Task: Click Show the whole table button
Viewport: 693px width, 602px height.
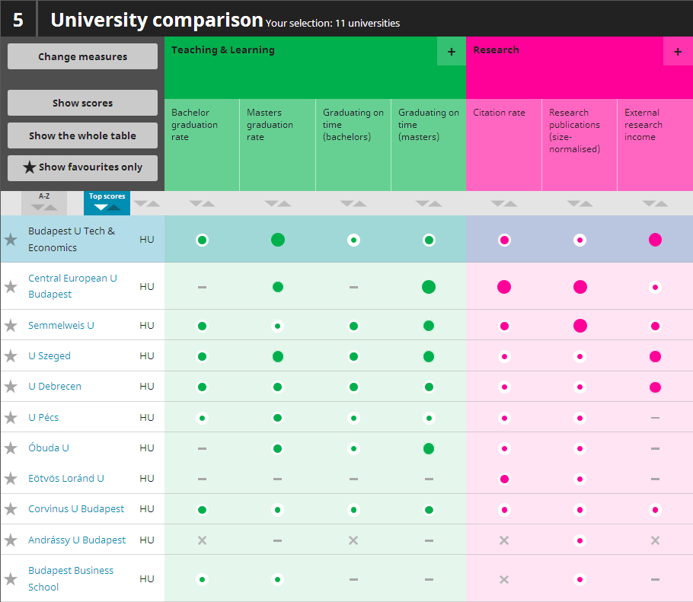Action: click(x=83, y=135)
